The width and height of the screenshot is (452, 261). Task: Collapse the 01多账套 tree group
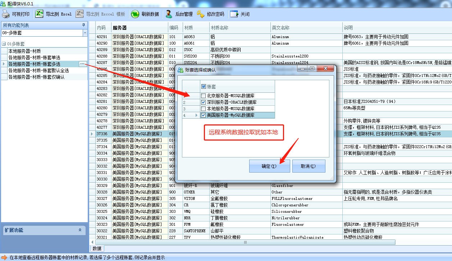(4, 44)
